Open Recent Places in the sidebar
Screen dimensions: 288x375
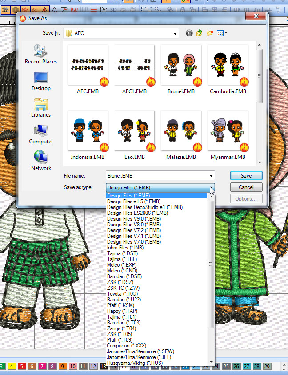tap(41, 54)
